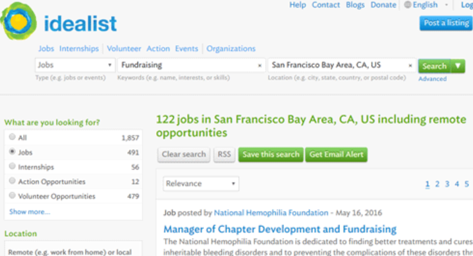
Task: Open the Events navigation tab
Action: coord(186,49)
